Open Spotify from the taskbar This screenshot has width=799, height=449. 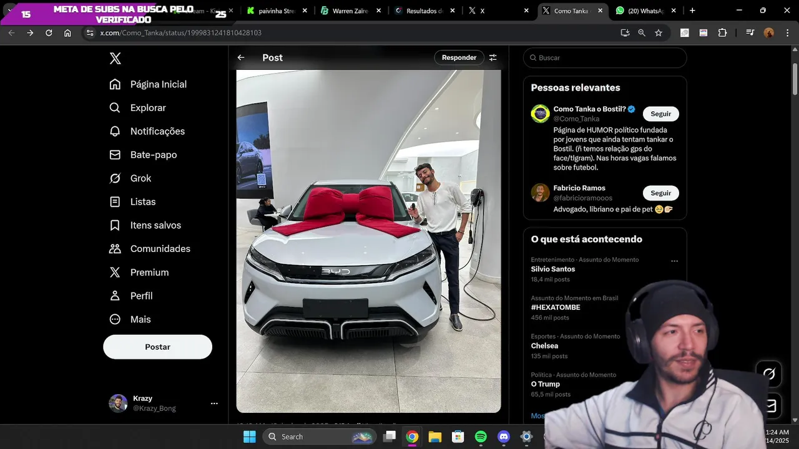click(481, 437)
